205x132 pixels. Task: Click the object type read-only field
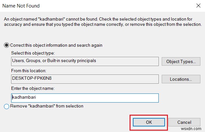85,61
